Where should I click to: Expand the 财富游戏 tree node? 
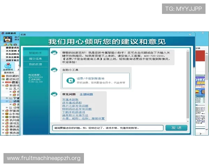coord(3,111)
